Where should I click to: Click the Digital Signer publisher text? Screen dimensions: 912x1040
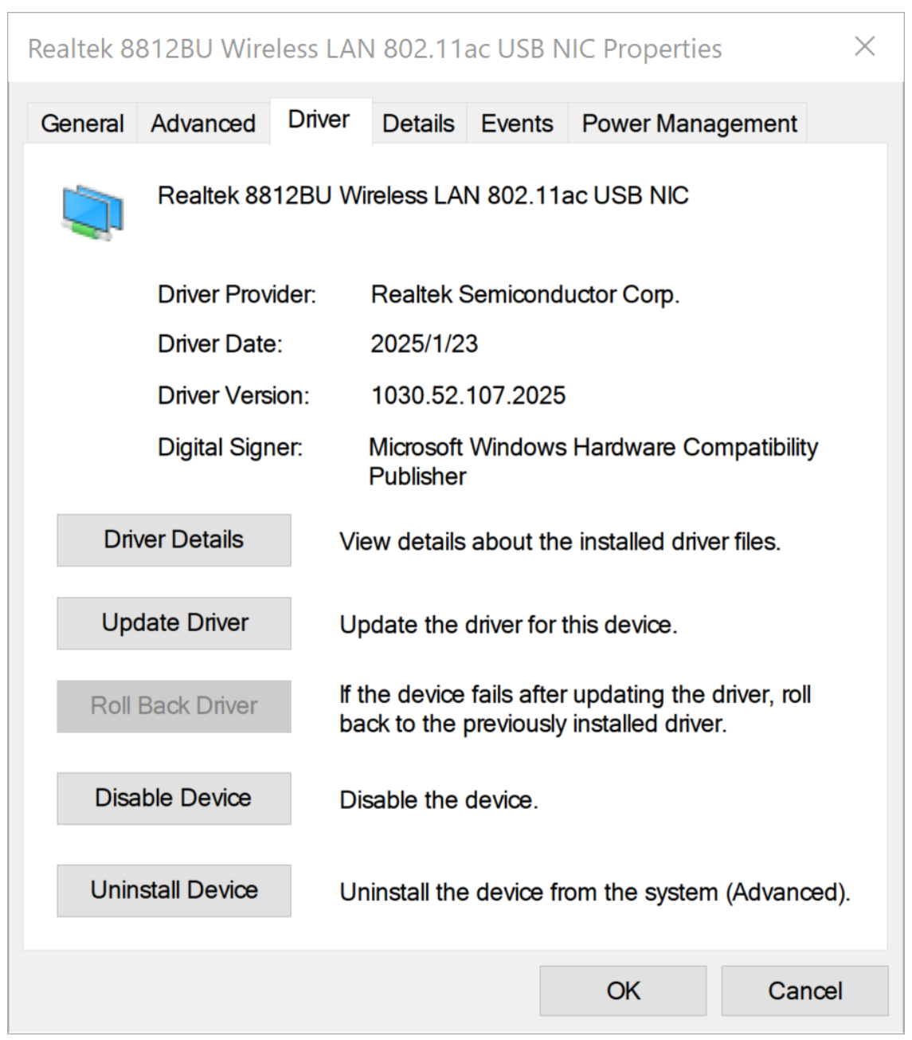[x=593, y=461]
